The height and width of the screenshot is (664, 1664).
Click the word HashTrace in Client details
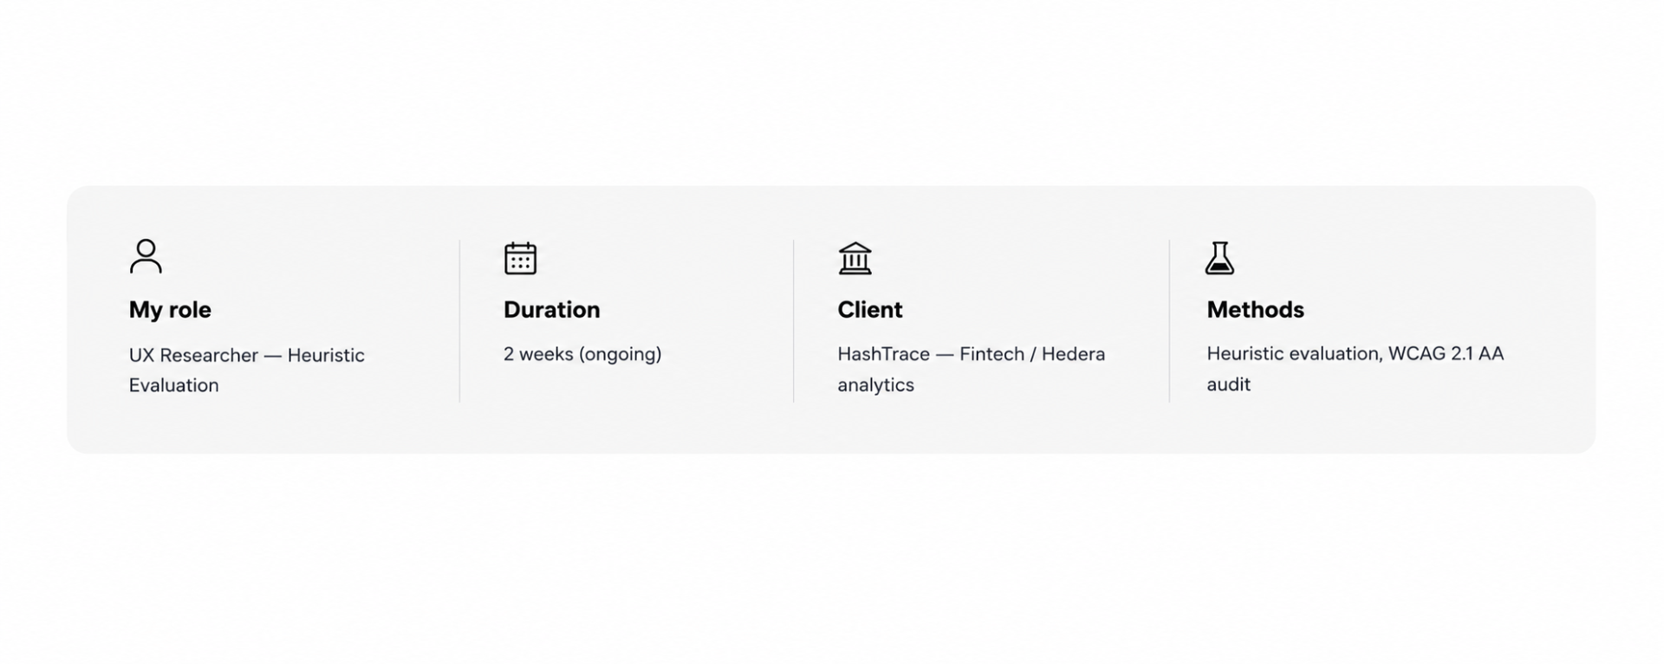tap(883, 354)
